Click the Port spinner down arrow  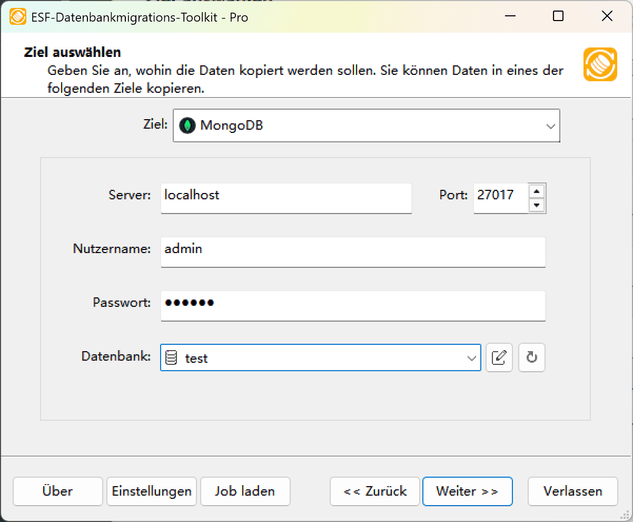[x=537, y=205]
